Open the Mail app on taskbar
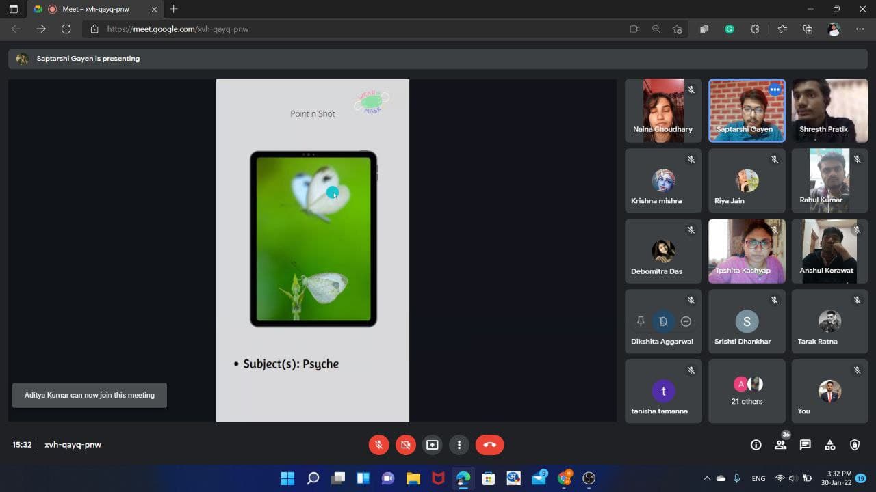The image size is (876, 492). (539, 478)
